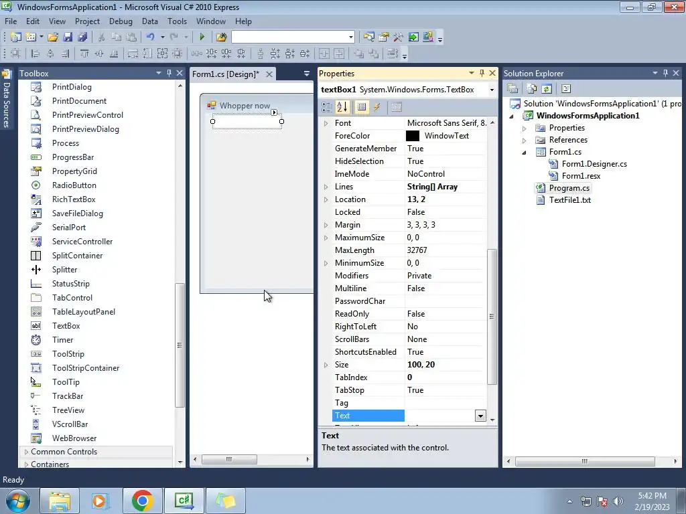The image size is (686, 514).
Task: Toggle auto-hide pin on Properties panel
Action: tap(482, 74)
